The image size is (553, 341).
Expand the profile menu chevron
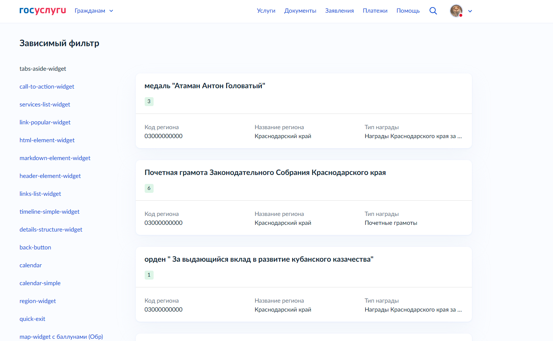pyautogui.click(x=470, y=11)
